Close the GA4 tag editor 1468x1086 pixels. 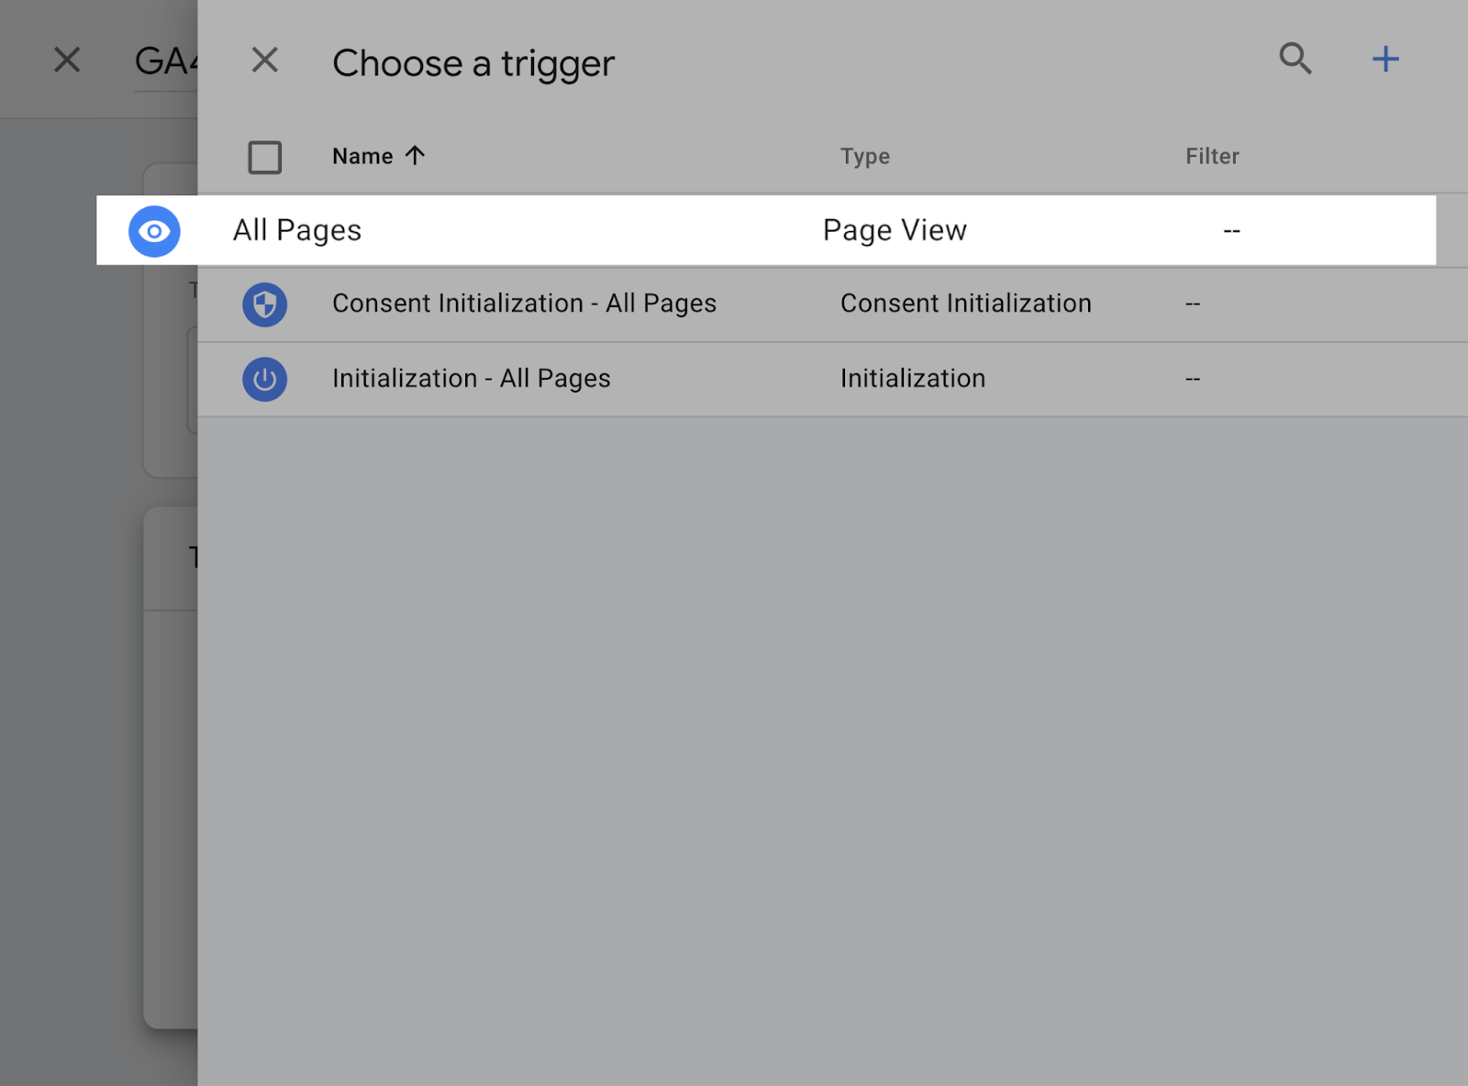tap(67, 60)
